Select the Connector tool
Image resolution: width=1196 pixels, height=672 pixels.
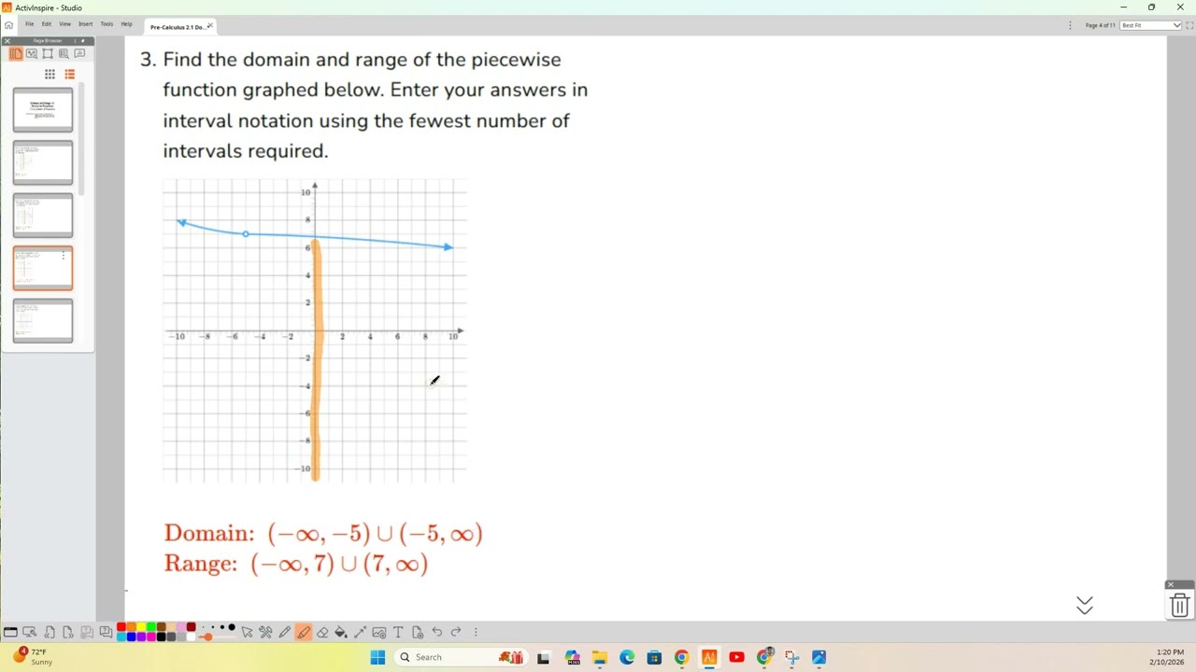[360, 632]
